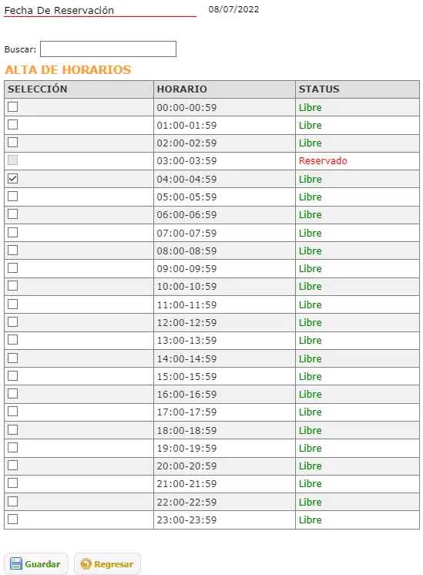Click the 08/07/2022 reservation date
Viewport: 423px width, 575px height.
point(234,9)
